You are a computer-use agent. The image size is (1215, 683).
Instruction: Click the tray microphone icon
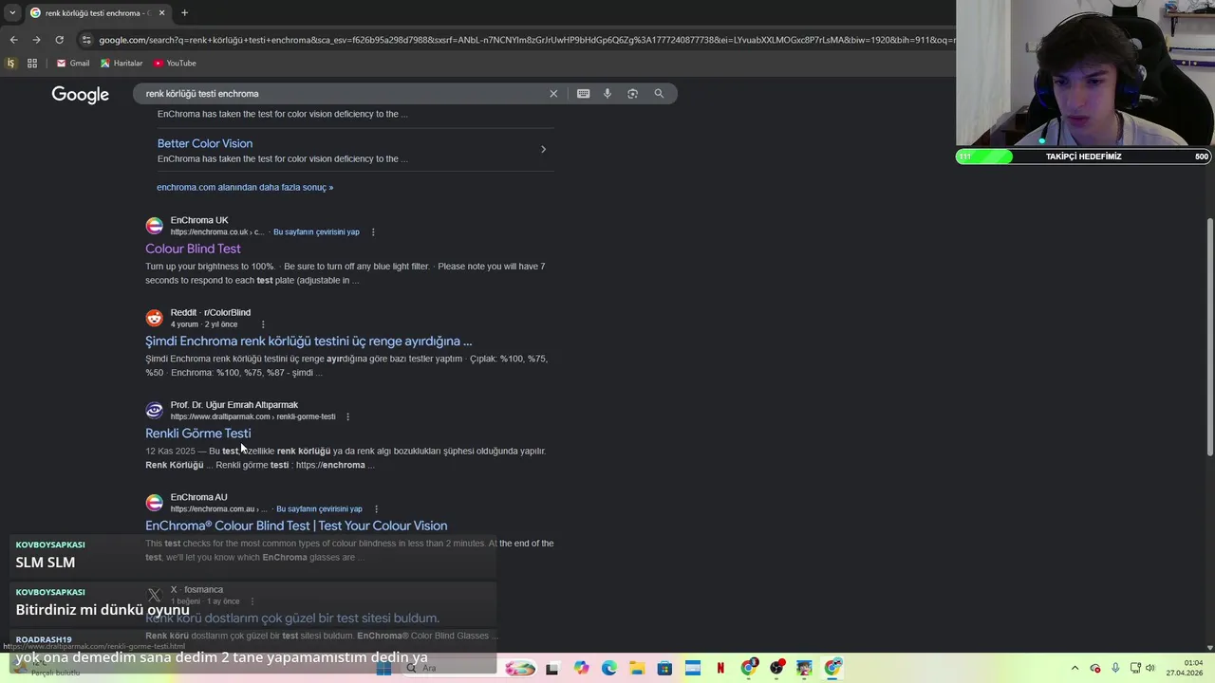pyautogui.click(x=1115, y=669)
